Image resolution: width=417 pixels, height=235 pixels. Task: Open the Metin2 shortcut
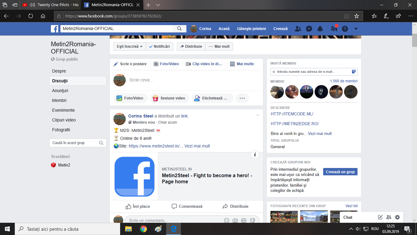(61, 165)
